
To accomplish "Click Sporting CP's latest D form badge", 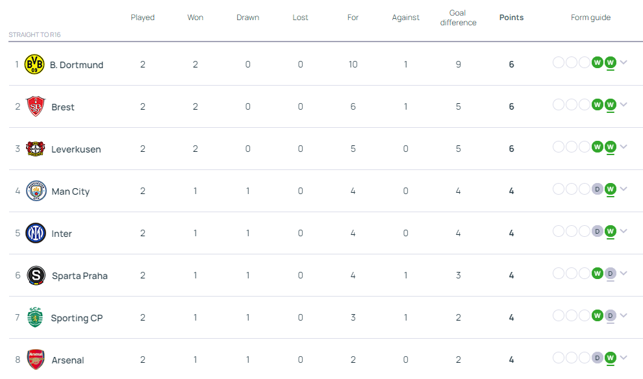I will point(610,316).
